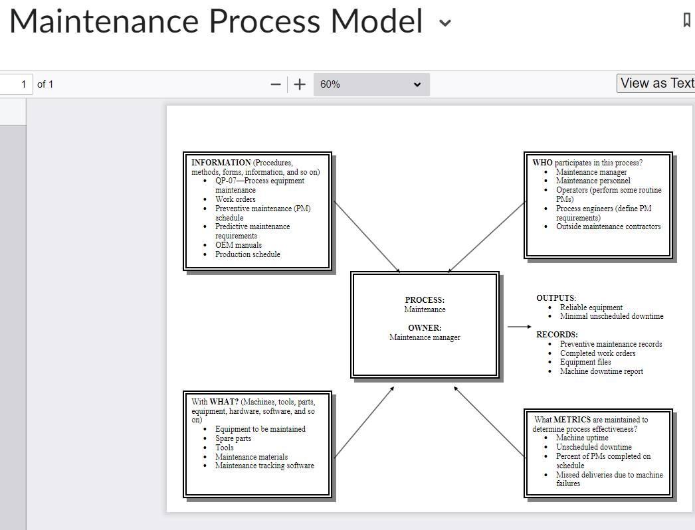Click the OUTPUTS heading in the diagram
Viewport: 695px width, 530px height.
555,298
